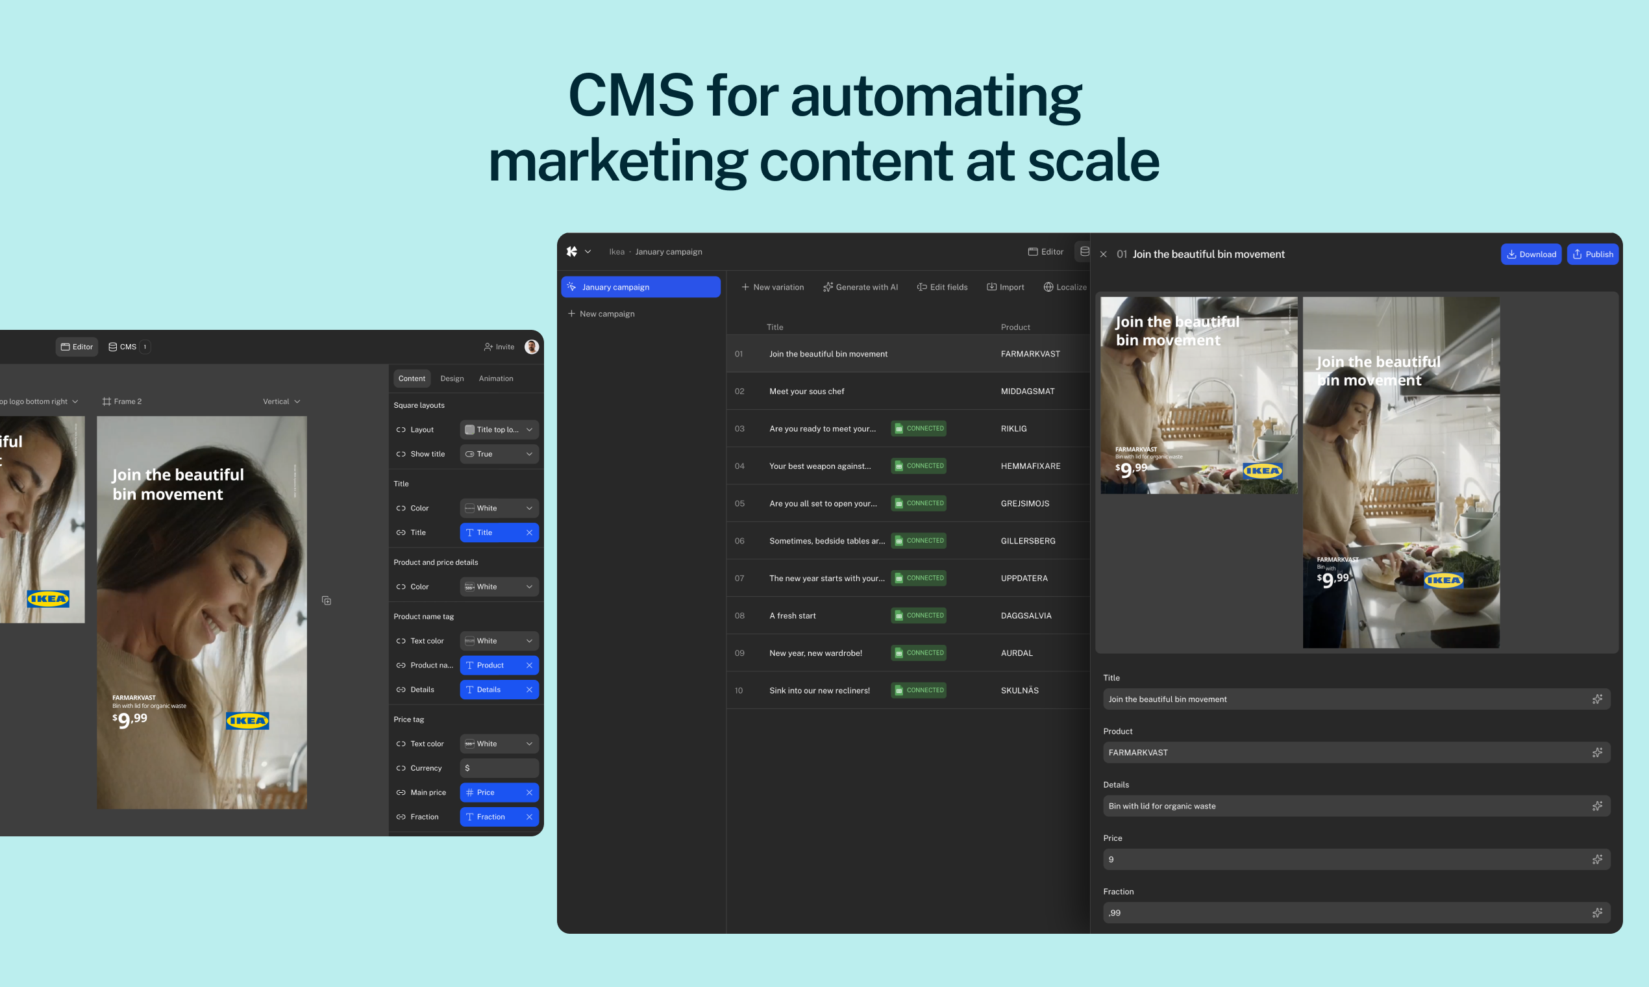This screenshot has height=987, width=1649.
Task: Add a New variation
Action: tap(773, 286)
